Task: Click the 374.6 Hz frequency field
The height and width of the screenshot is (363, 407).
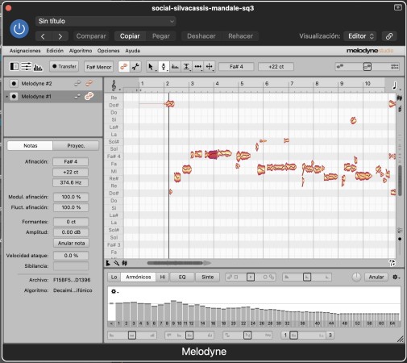Action: [x=71, y=182]
